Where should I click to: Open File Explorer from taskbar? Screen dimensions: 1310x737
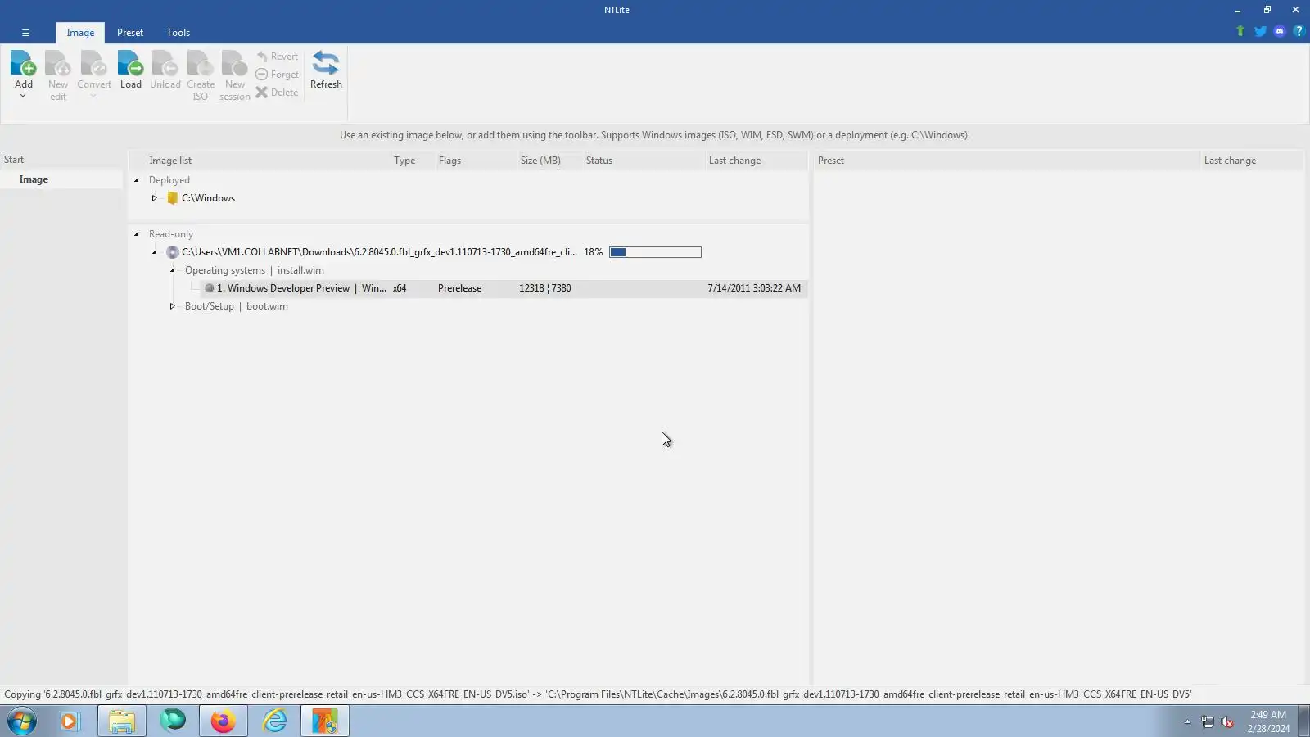(x=122, y=721)
